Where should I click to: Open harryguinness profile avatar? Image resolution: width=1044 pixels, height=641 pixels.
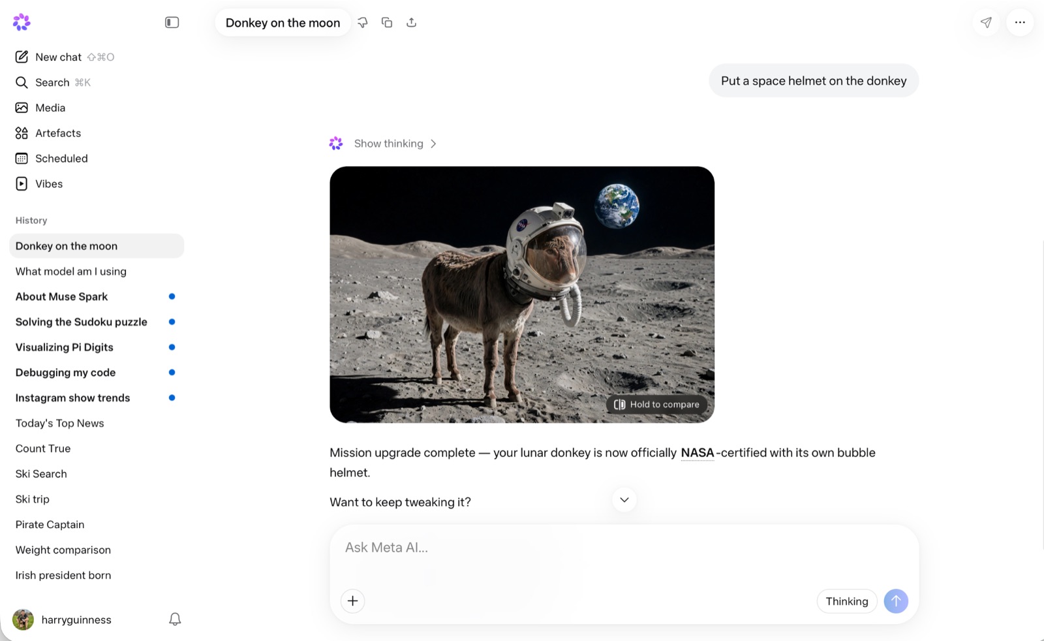[x=23, y=619]
